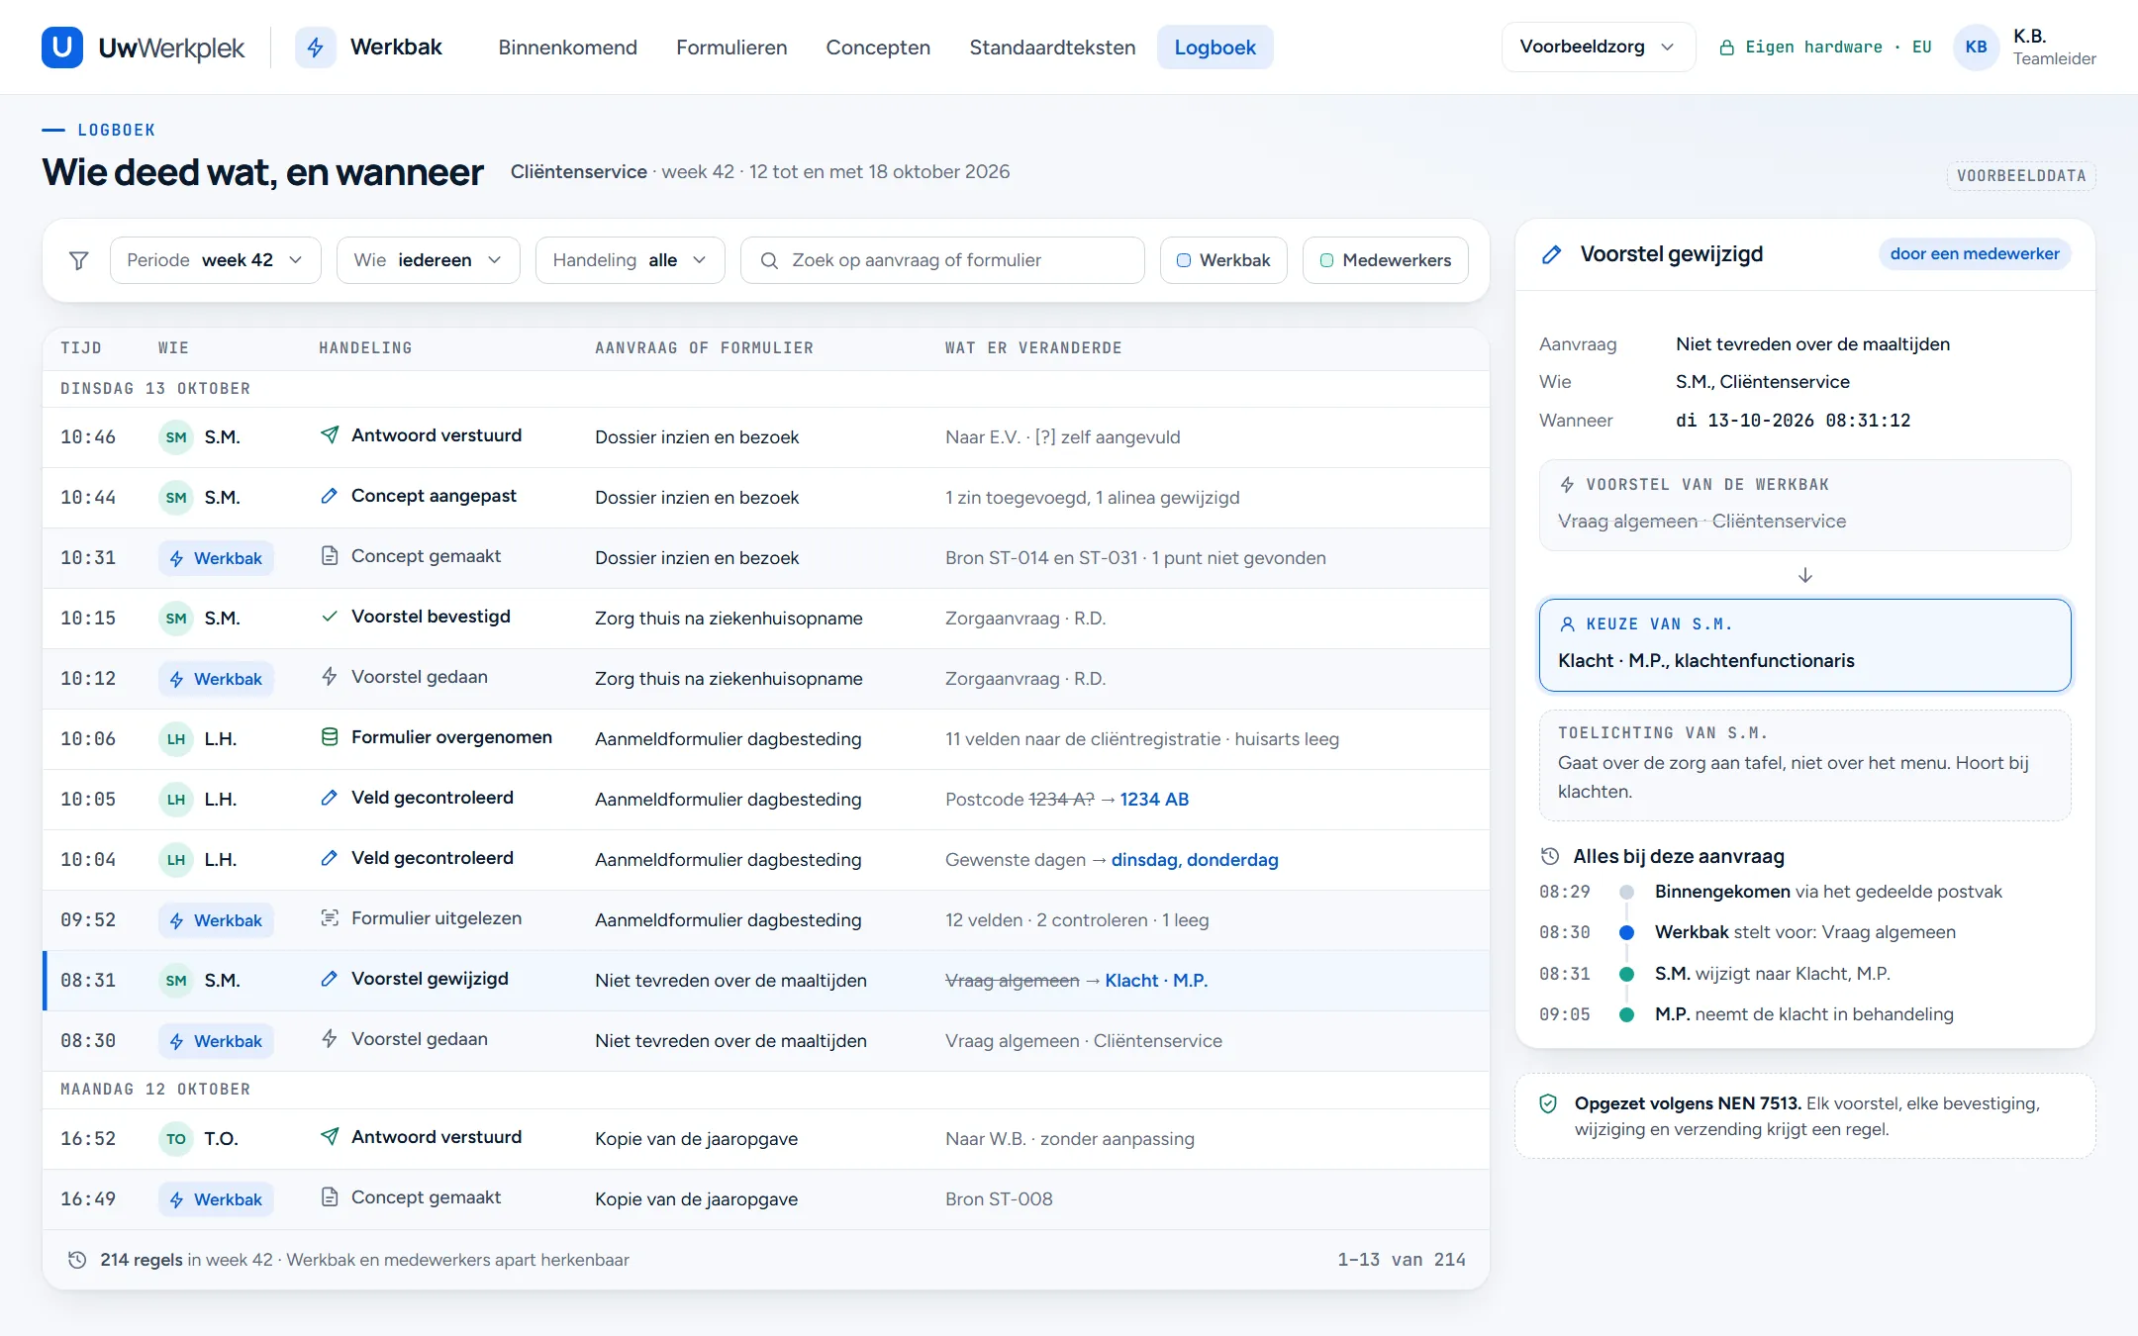Go to the Binnenkomend tab
The image size is (2138, 1336).
point(567,48)
